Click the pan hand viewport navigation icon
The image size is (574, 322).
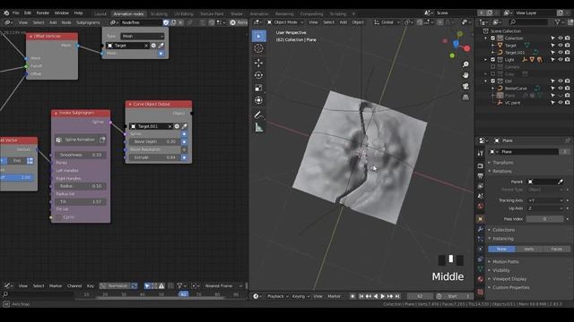coord(465,75)
